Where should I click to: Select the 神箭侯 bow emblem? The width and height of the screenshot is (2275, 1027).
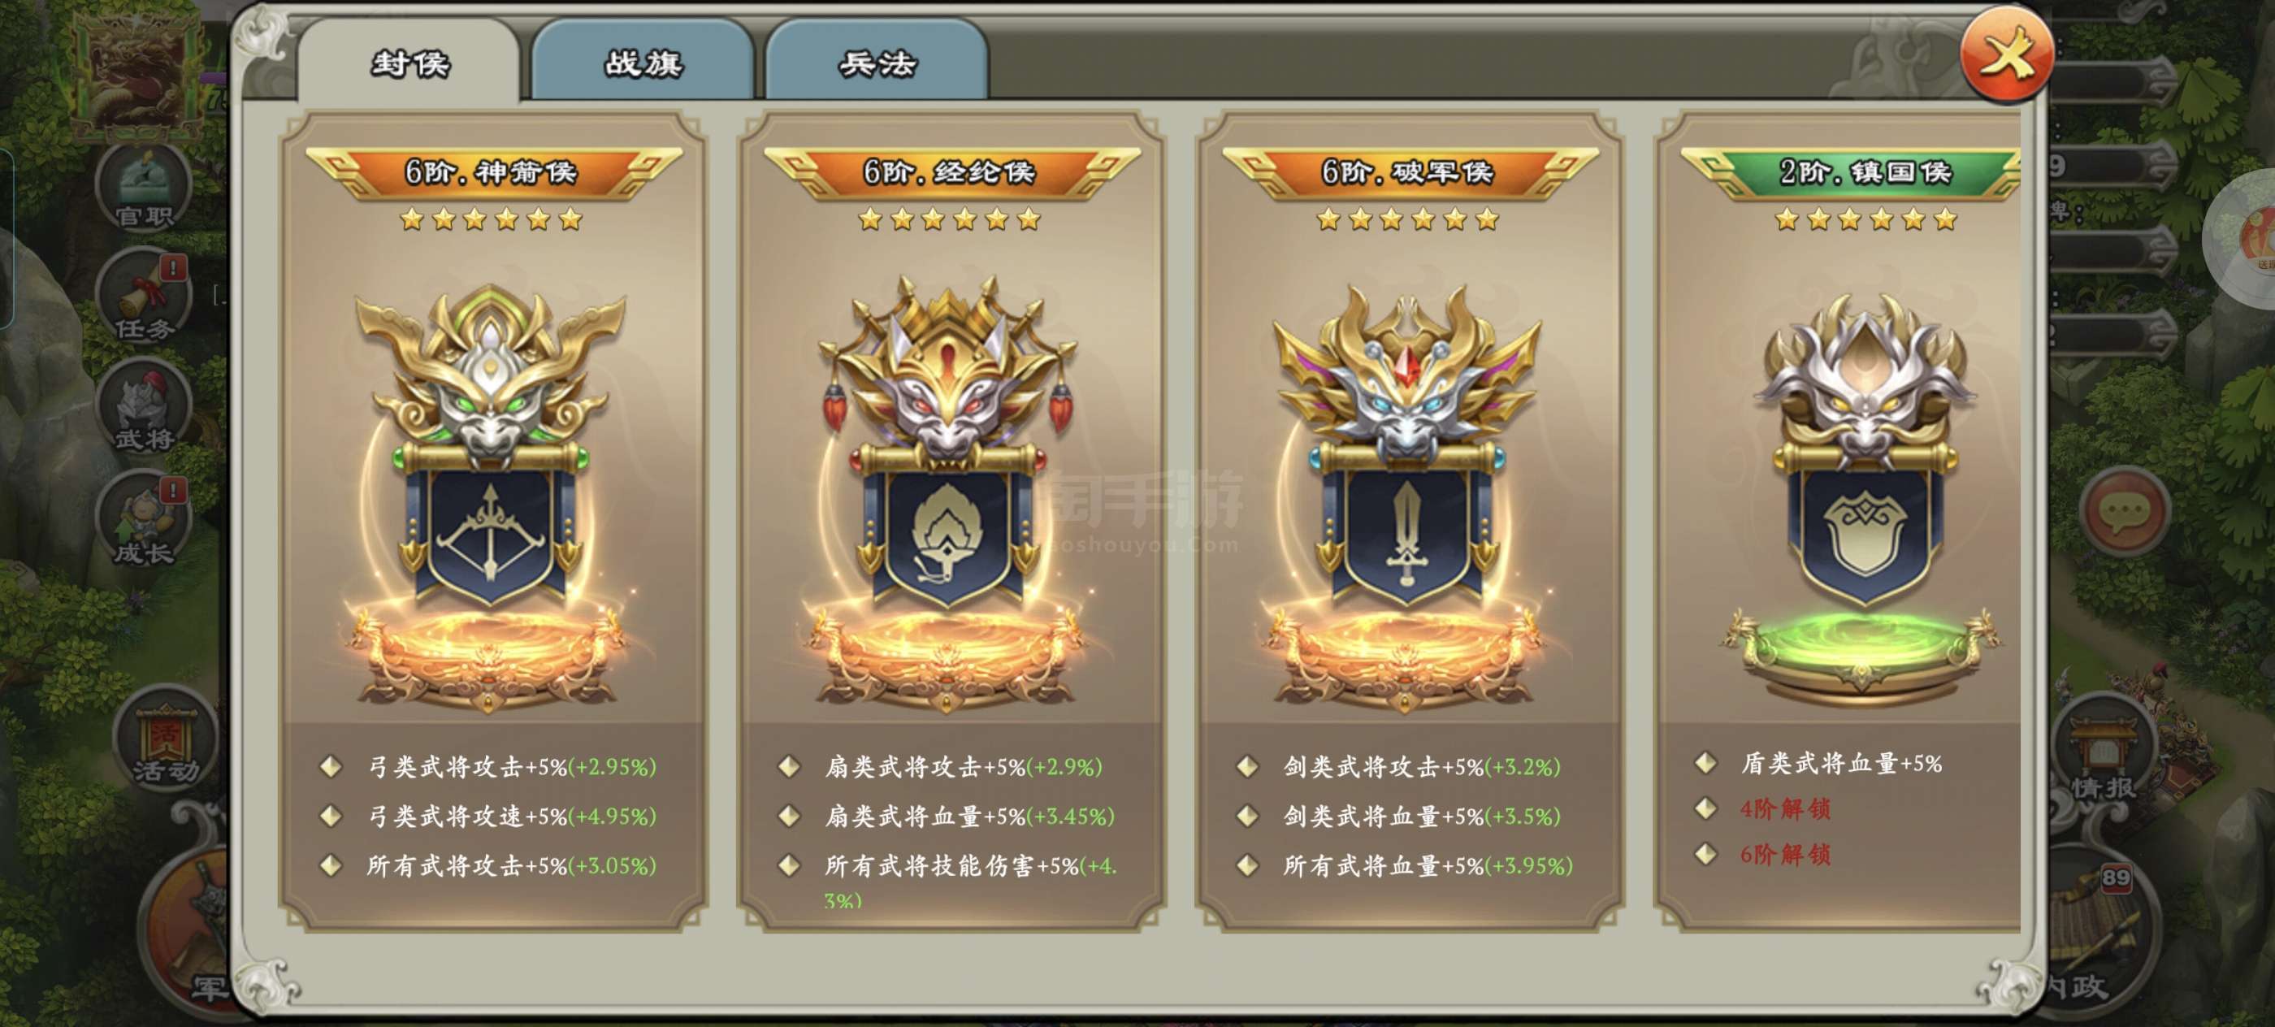[x=491, y=495]
